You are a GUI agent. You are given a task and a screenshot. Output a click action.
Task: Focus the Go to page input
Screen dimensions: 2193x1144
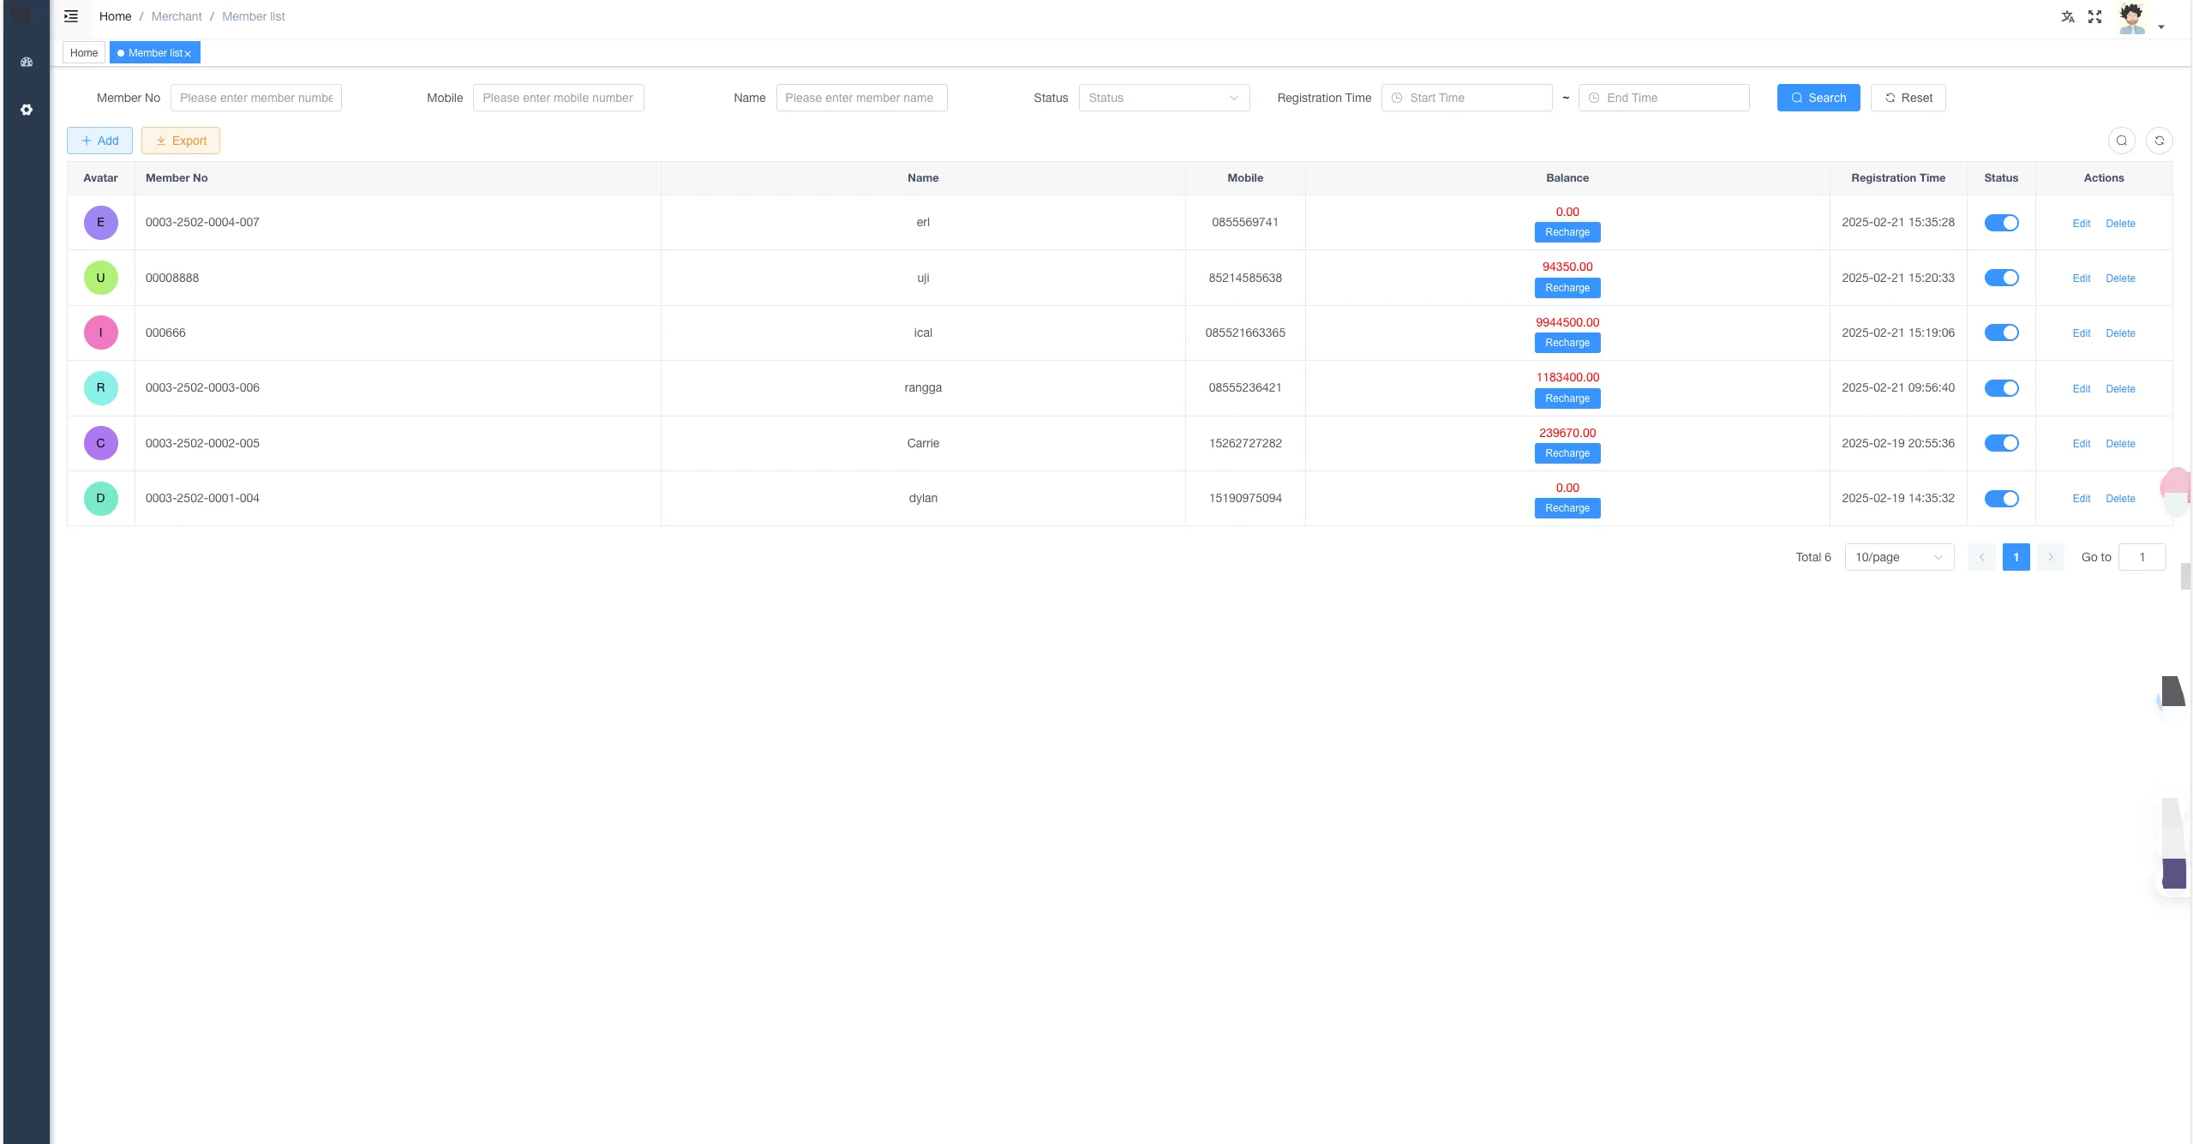[2142, 557]
